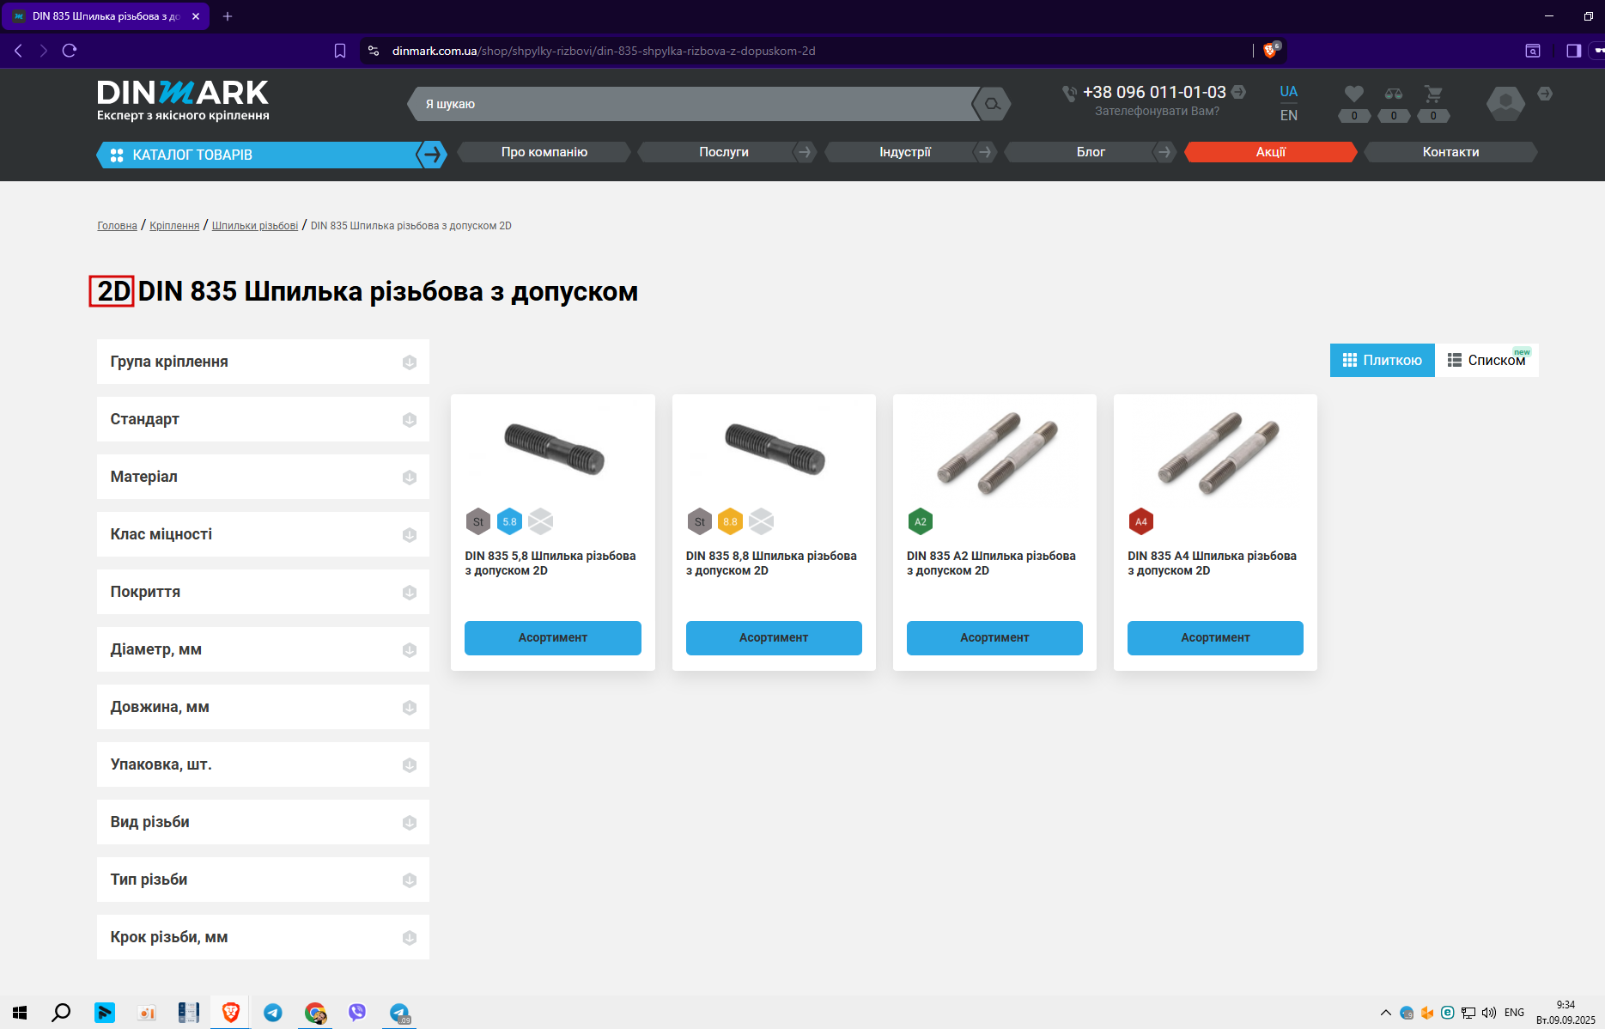Expand the Довжина, мм filter

coord(263,707)
